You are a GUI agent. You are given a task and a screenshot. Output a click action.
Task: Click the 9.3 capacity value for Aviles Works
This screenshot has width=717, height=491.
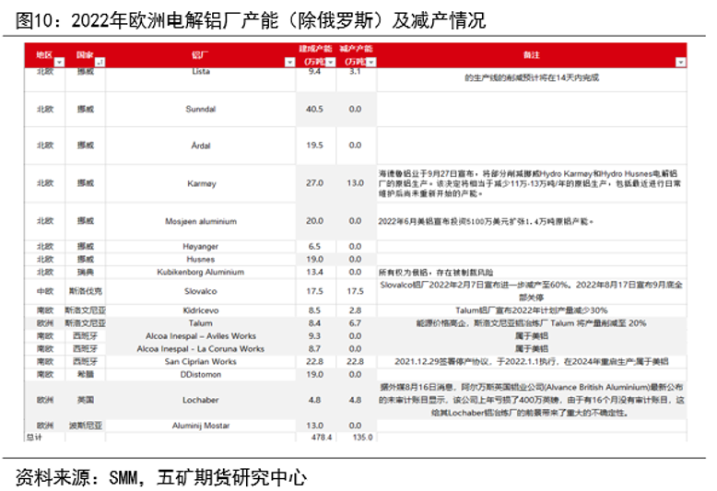[x=314, y=336]
